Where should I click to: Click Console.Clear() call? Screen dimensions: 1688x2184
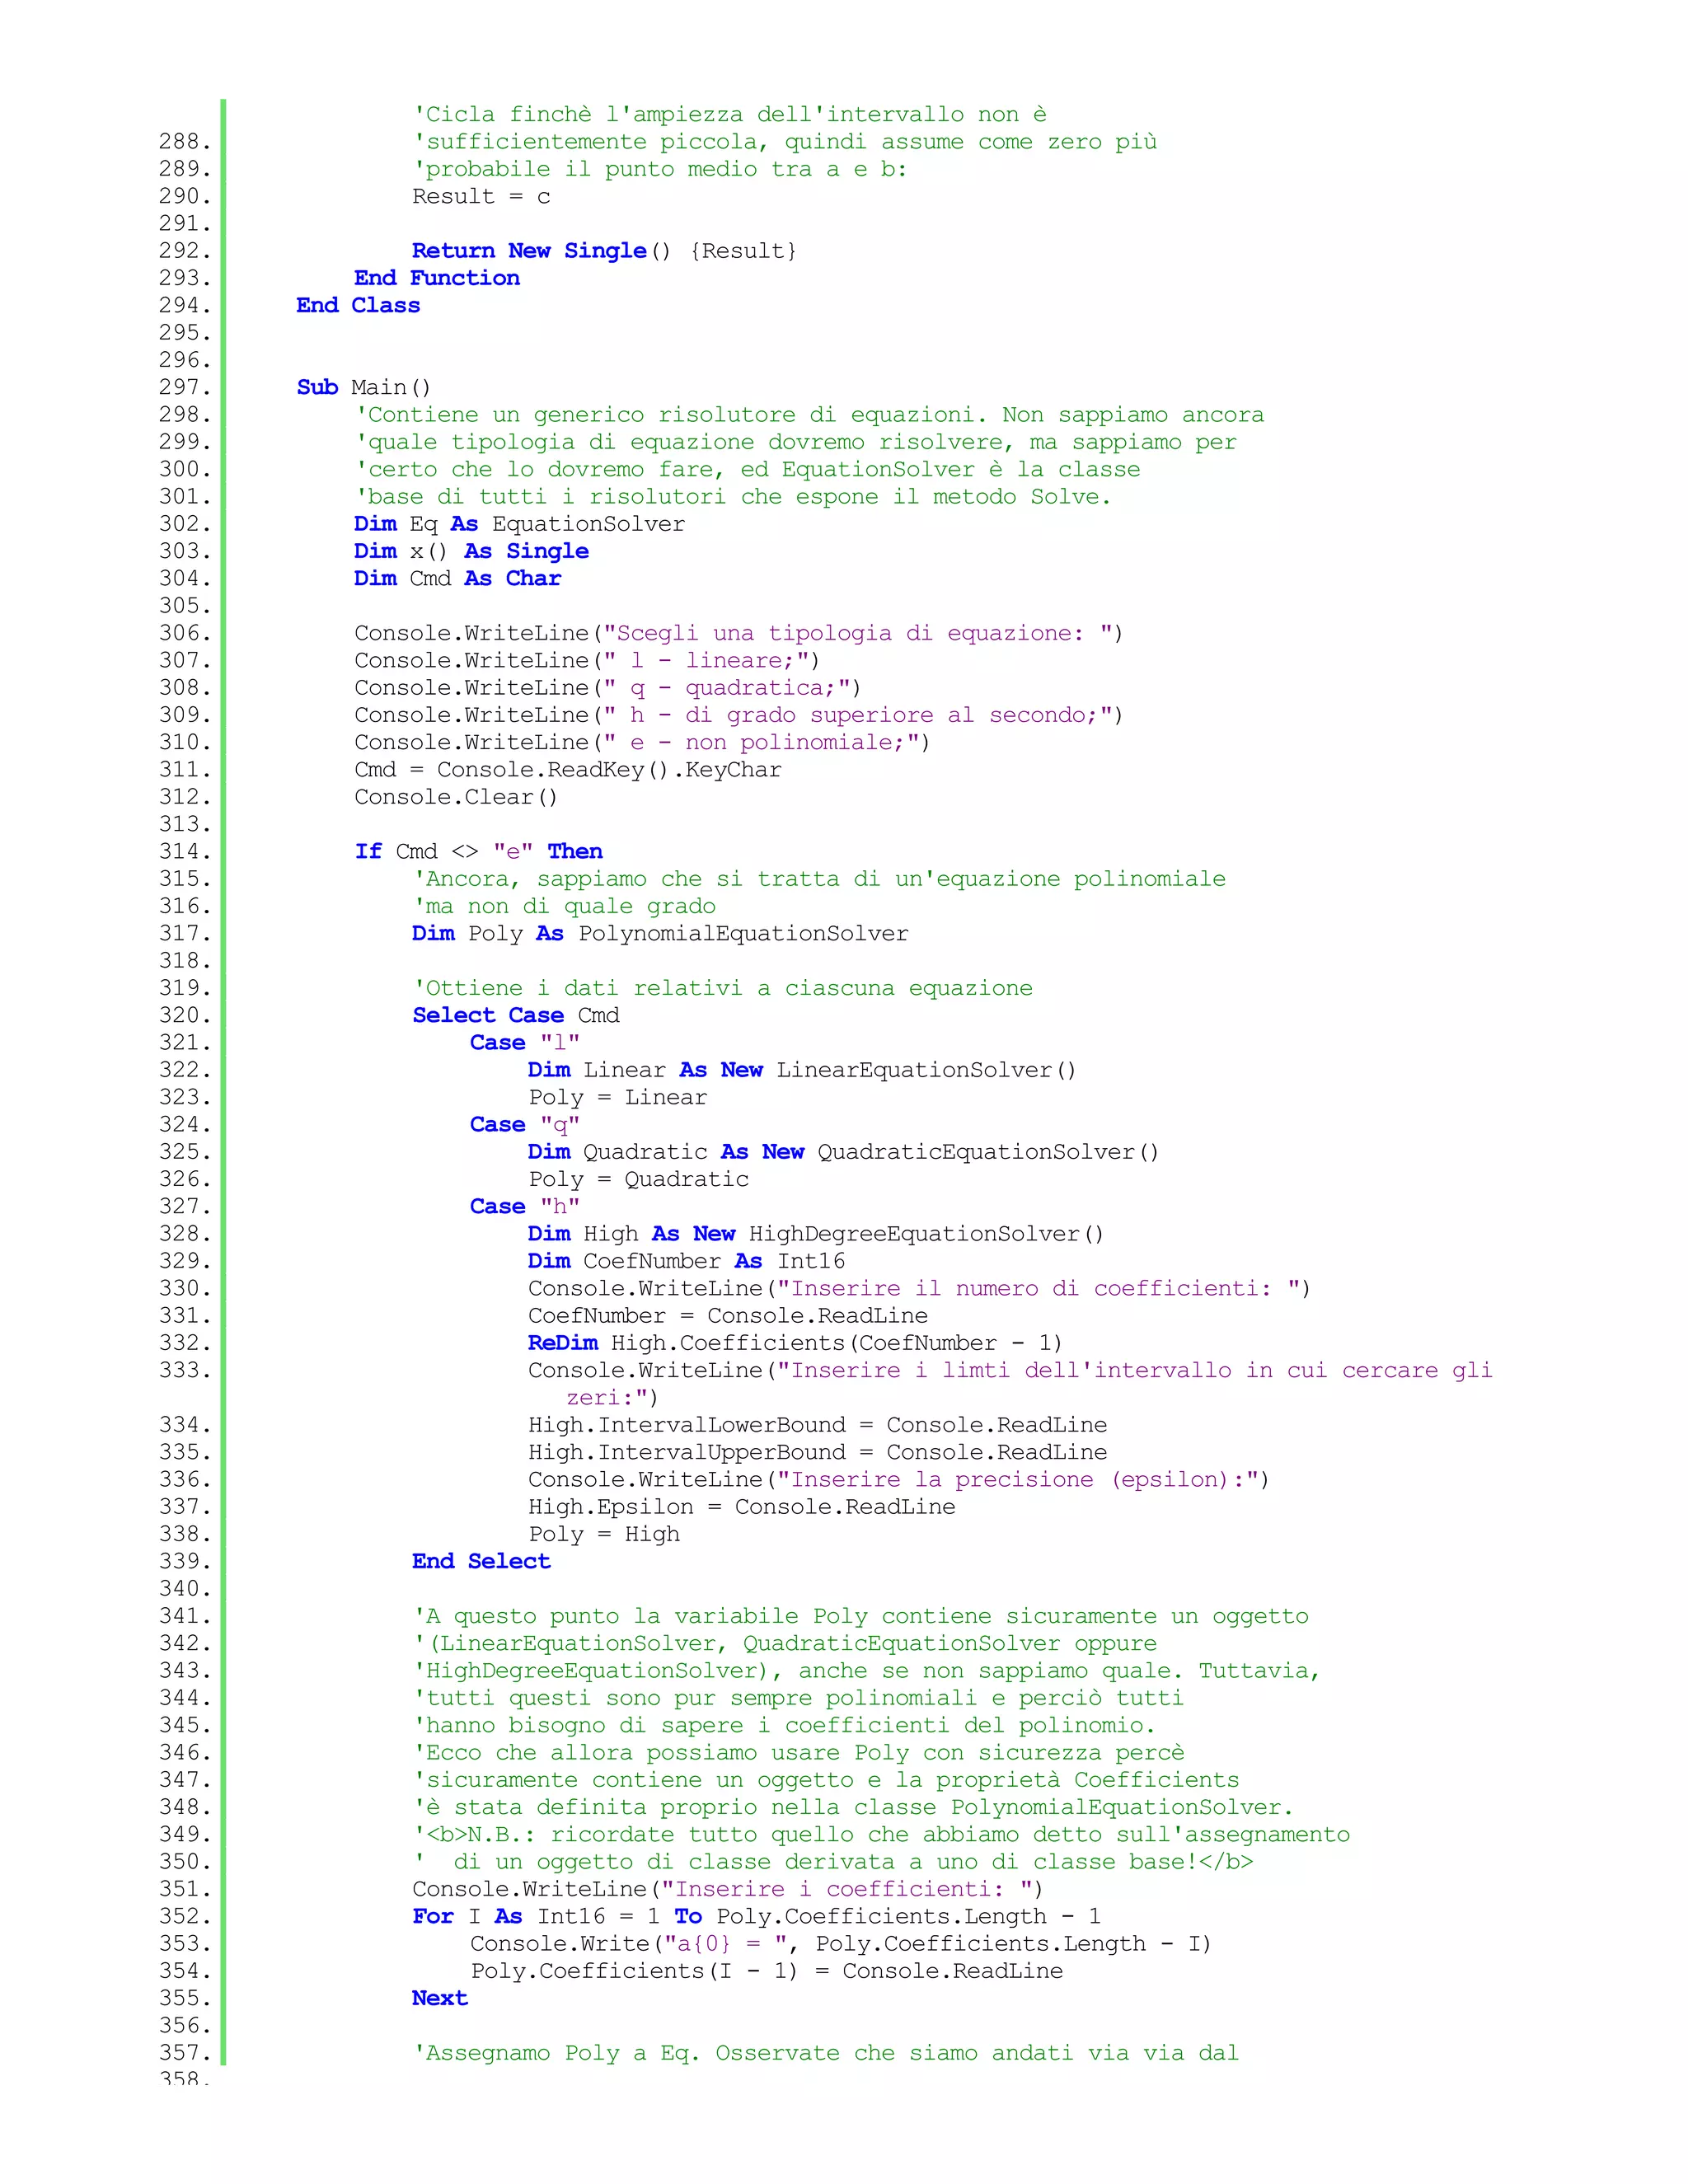(455, 797)
